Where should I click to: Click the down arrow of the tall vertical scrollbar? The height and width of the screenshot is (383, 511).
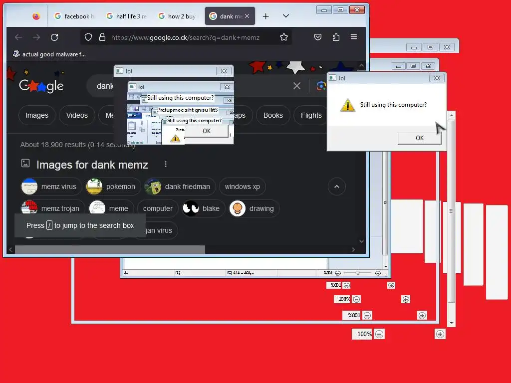point(451,323)
